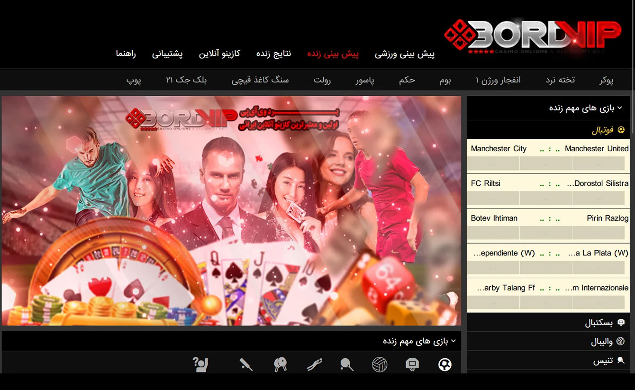The image size is (635, 390).
Task: Open the سنگ کاغذ قیچی game link
Action: (x=260, y=80)
